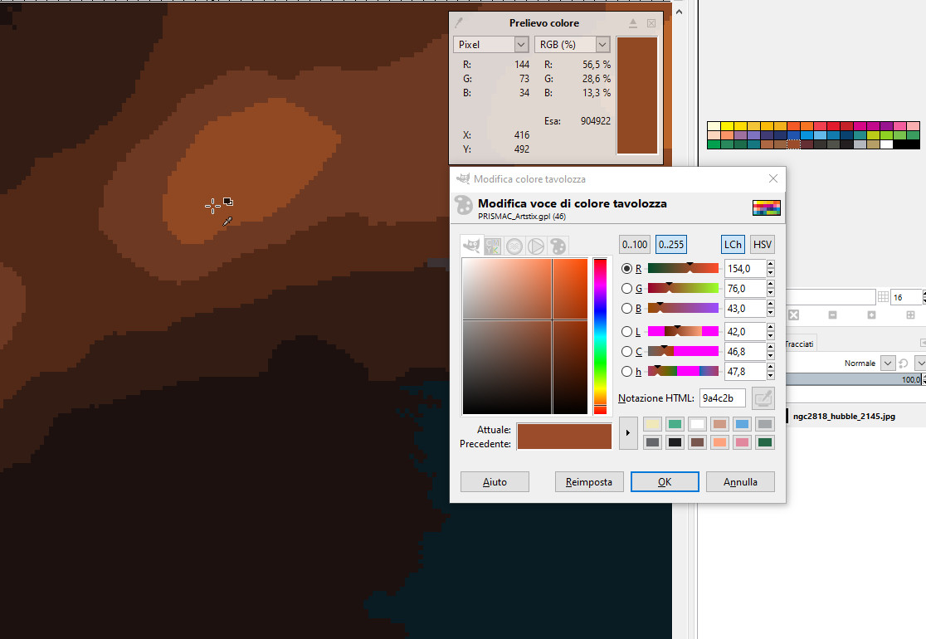Click the screen color picker eyedropper button

(763, 398)
